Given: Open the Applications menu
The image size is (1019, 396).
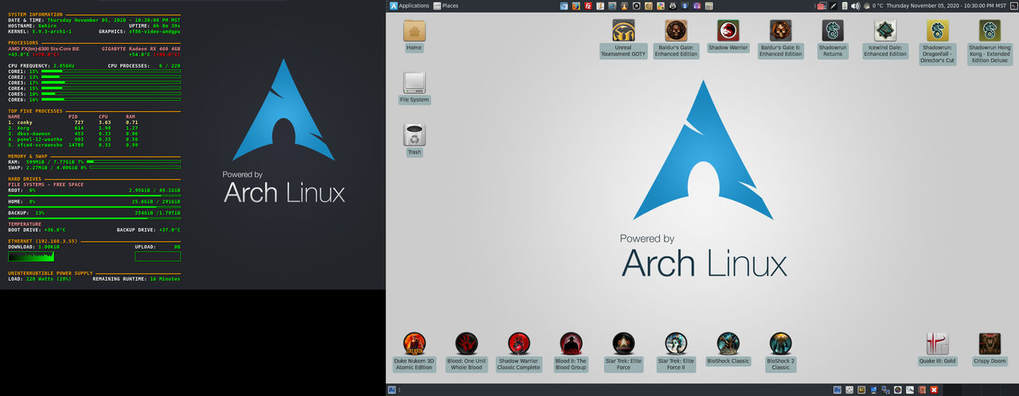Looking at the screenshot, I should tap(409, 6).
